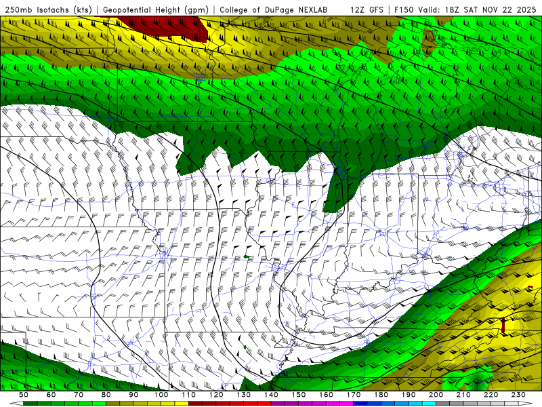This screenshot has height=407, width=542.
Task: Click the left arrow end of color bar
Action: (16, 404)
